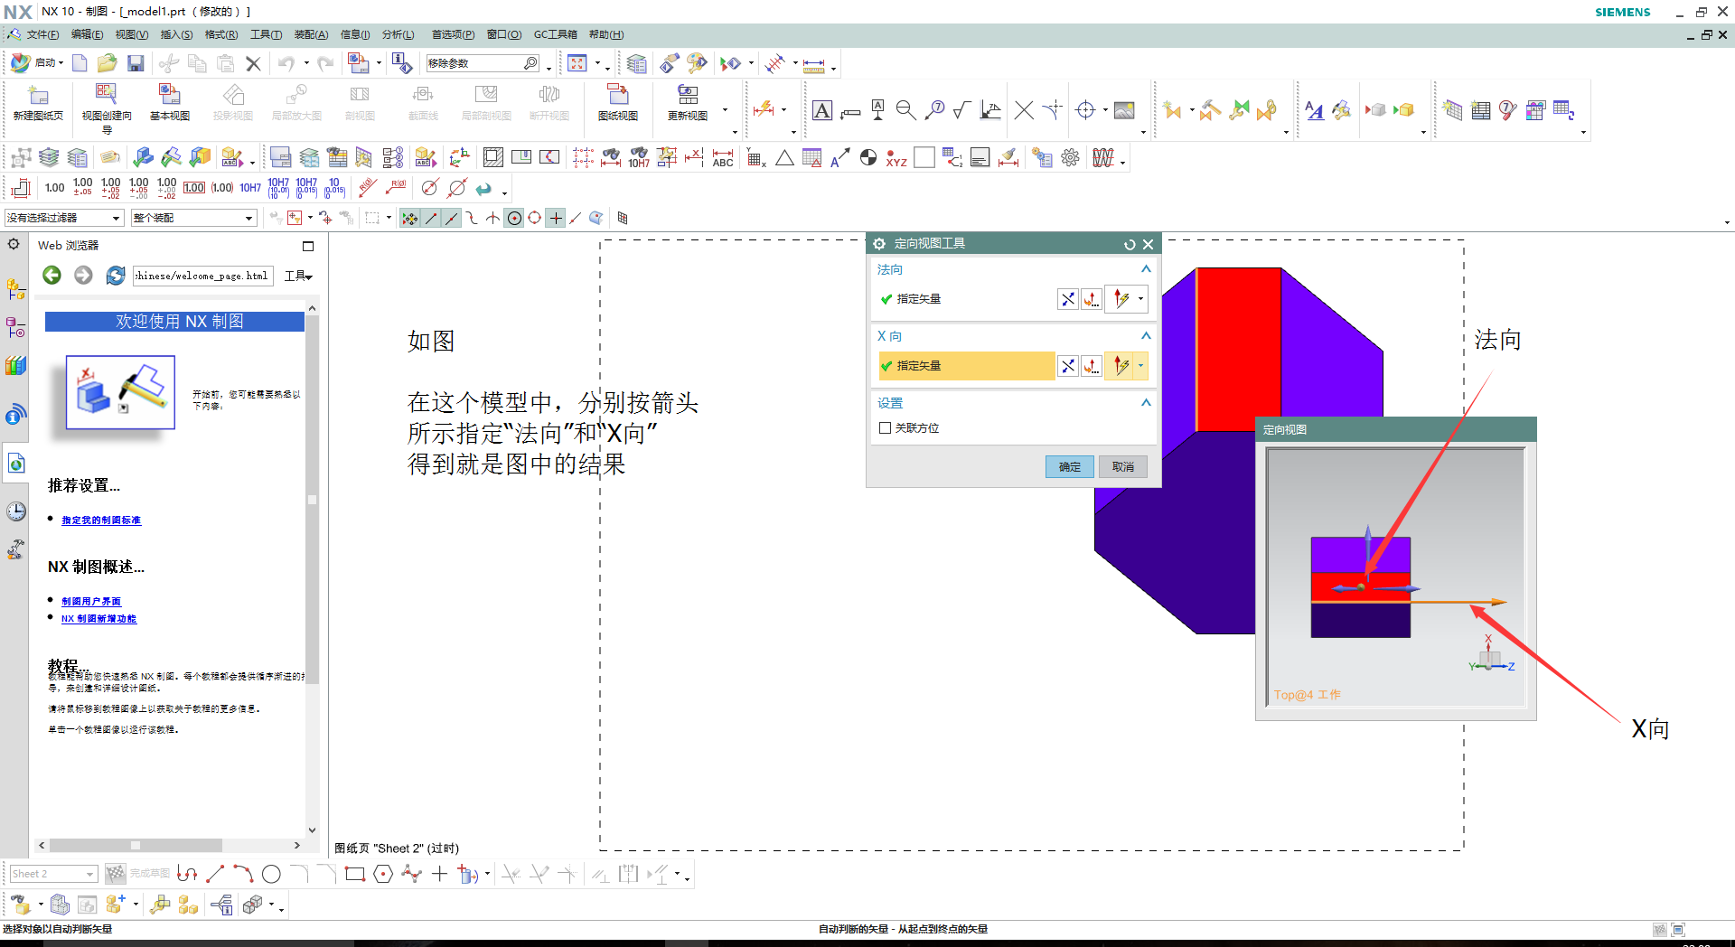Save the part with the floppy icon
The width and height of the screenshot is (1735, 947).
pyautogui.click(x=136, y=63)
